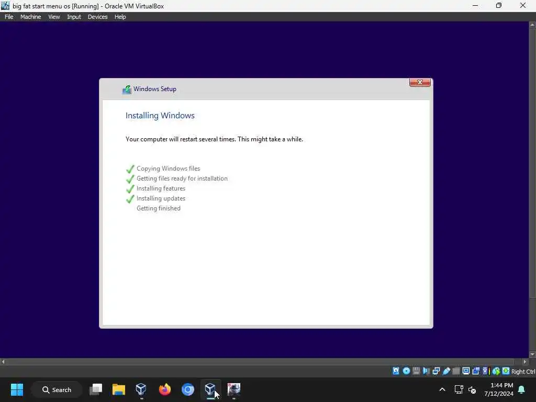Click the taskbar Search box

click(57, 389)
